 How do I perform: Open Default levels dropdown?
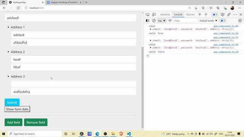[x=208, y=21]
